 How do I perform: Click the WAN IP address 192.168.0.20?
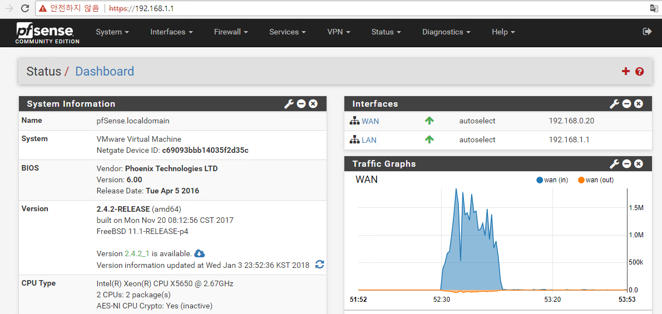[x=571, y=121]
